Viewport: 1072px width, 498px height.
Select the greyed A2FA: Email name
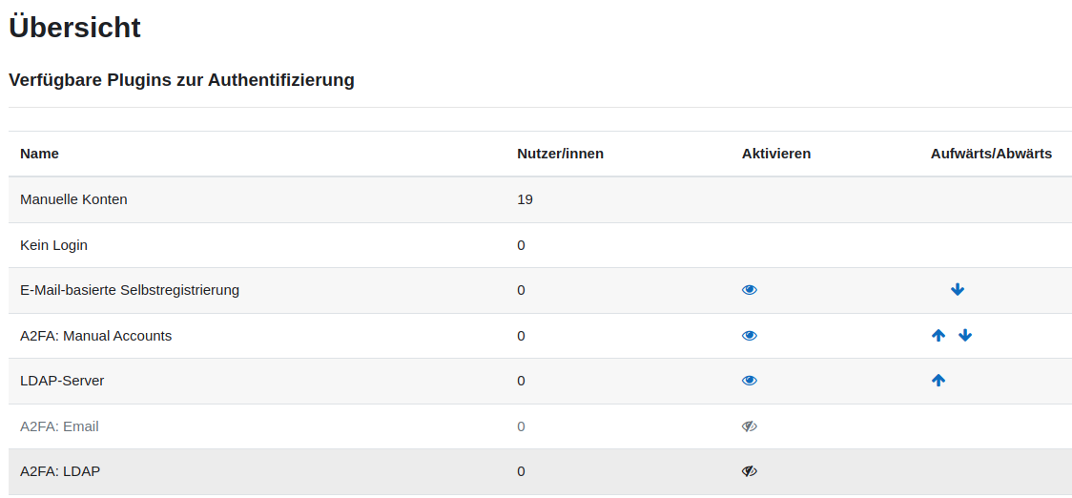click(x=59, y=426)
